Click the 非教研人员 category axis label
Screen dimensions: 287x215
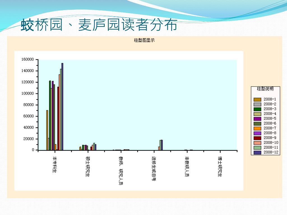(x=187, y=167)
